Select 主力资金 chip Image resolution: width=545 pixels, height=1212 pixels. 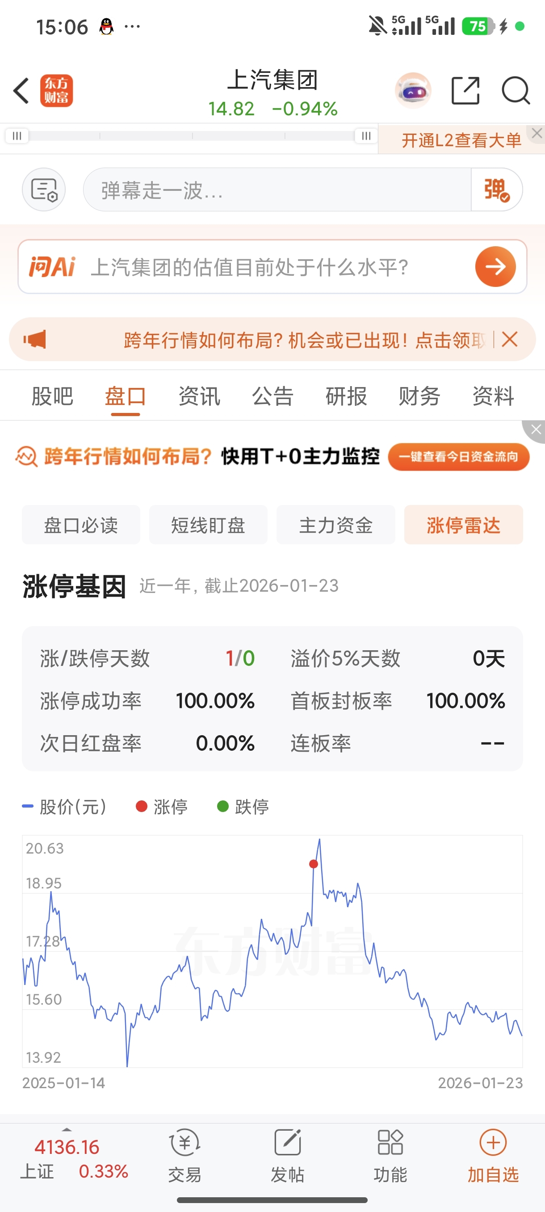pyautogui.click(x=336, y=525)
